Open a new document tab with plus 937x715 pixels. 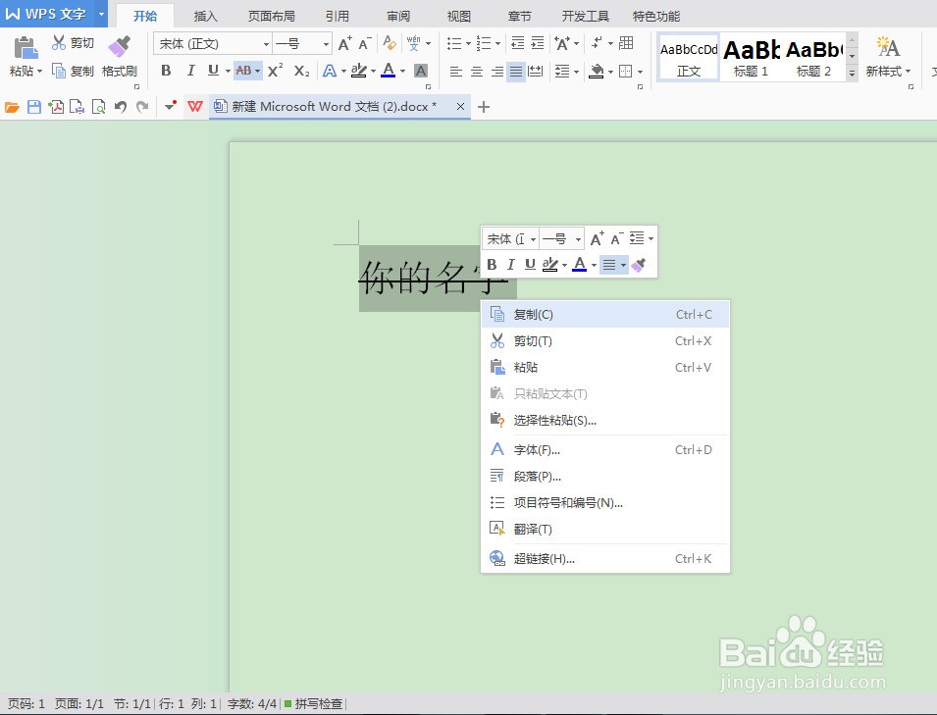point(483,107)
